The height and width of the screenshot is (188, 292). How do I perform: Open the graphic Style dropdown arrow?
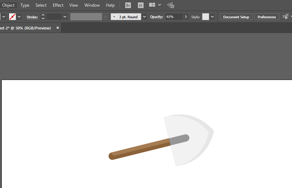click(212, 17)
